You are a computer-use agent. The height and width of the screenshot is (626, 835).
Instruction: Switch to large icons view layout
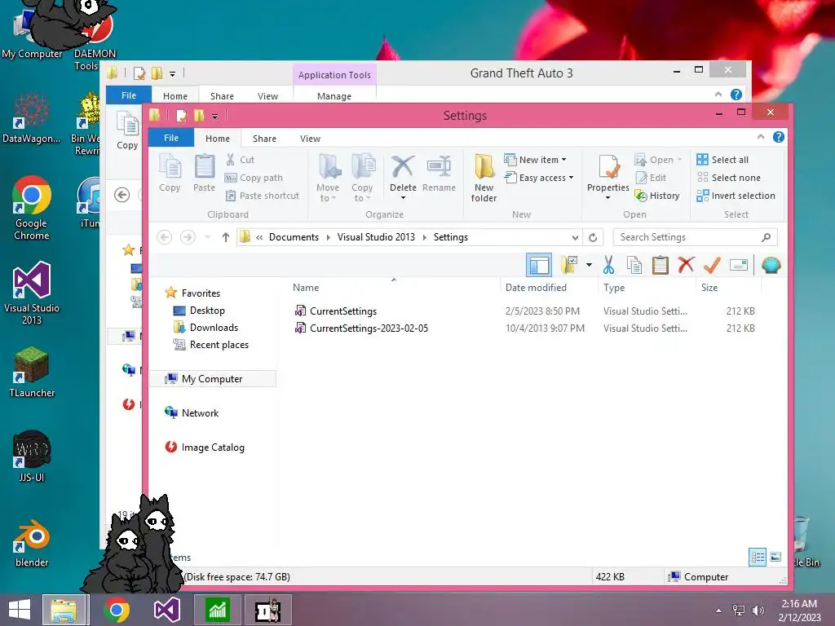(776, 558)
